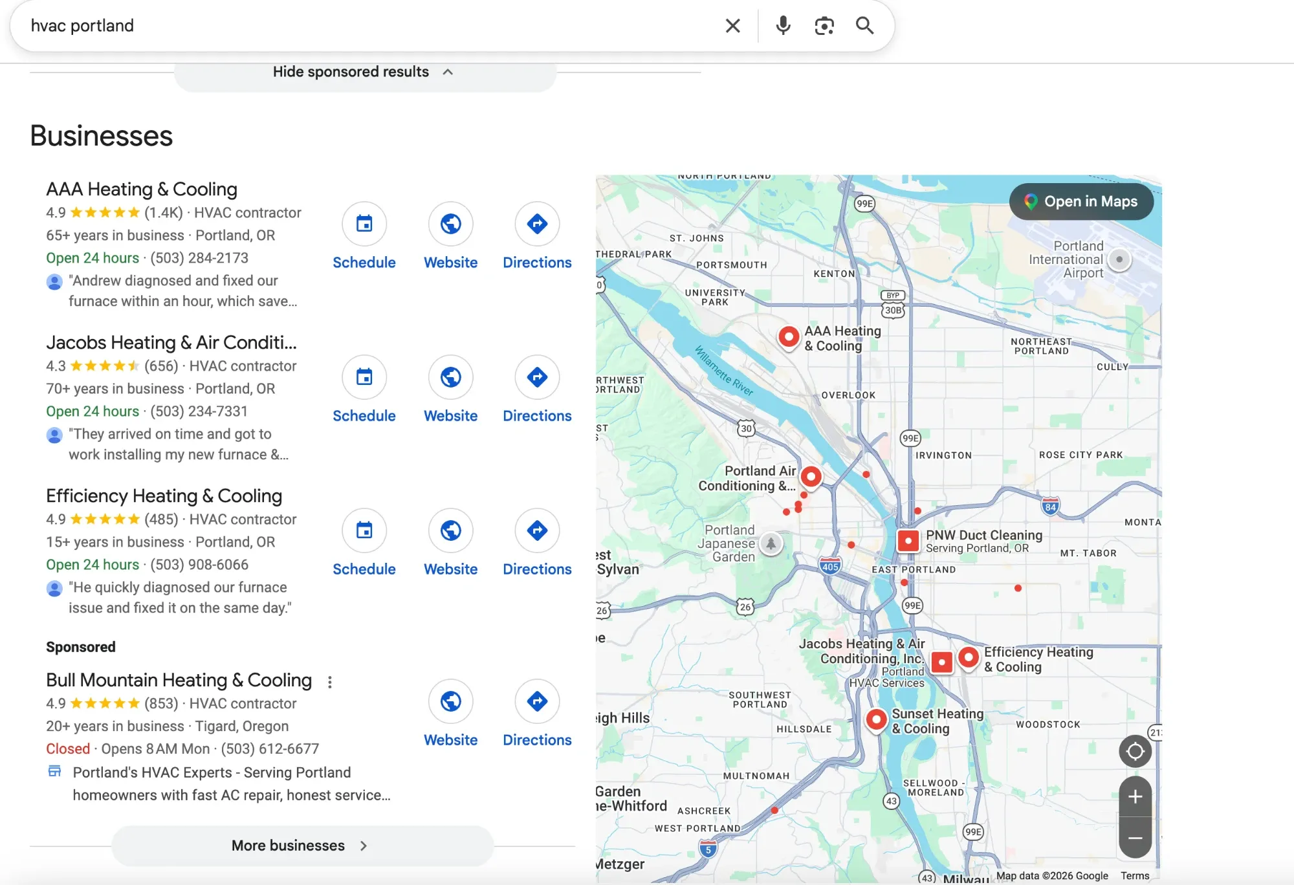Click the map Terms link
Viewport: 1294px width, 885px height.
(x=1135, y=876)
